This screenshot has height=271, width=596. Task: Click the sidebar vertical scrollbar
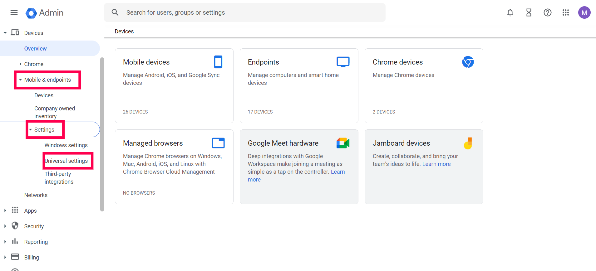(x=102, y=134)
